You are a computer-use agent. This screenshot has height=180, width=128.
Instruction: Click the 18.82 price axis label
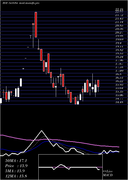click(119, 50)
